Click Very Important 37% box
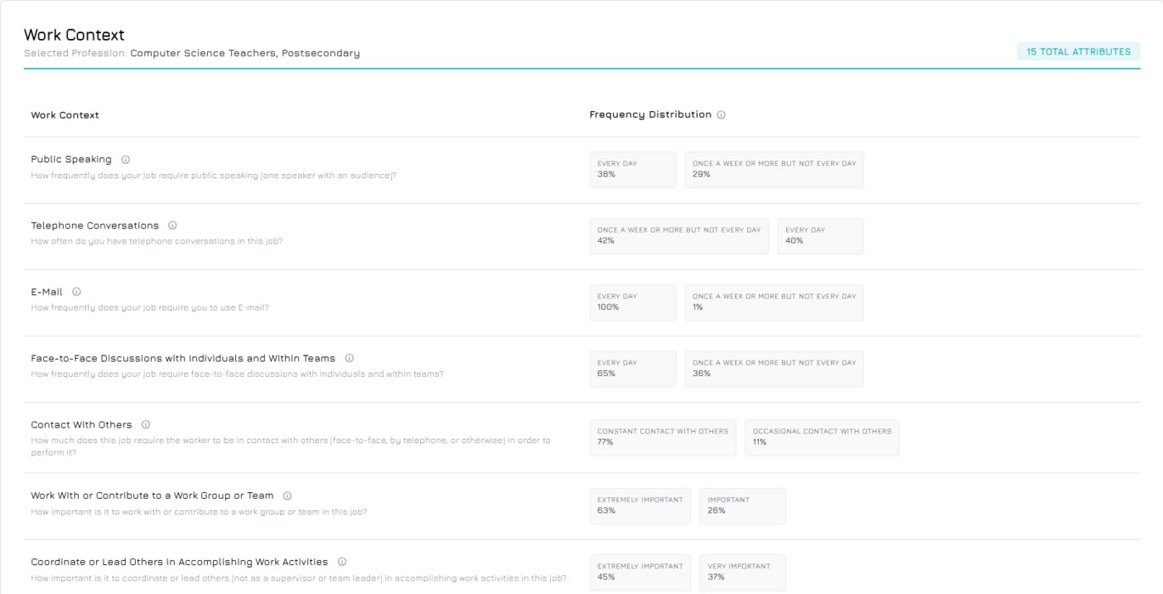Viewport: 1163px width, 594px height. [x=742, y=572]
